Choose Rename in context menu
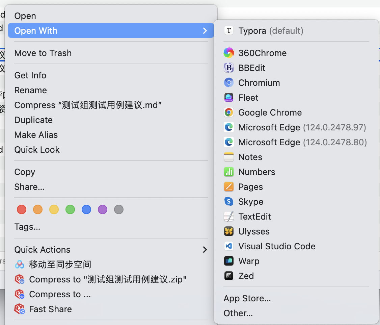380x325 pixels. click(111, 90)
